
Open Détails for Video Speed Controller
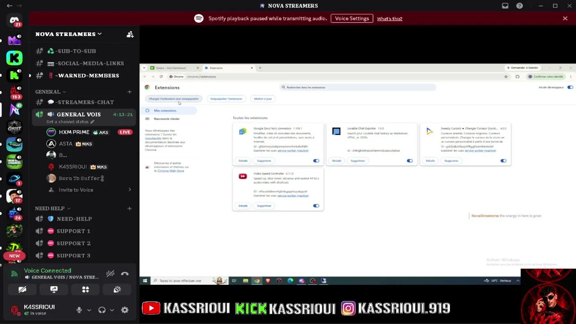click(243, 206)
